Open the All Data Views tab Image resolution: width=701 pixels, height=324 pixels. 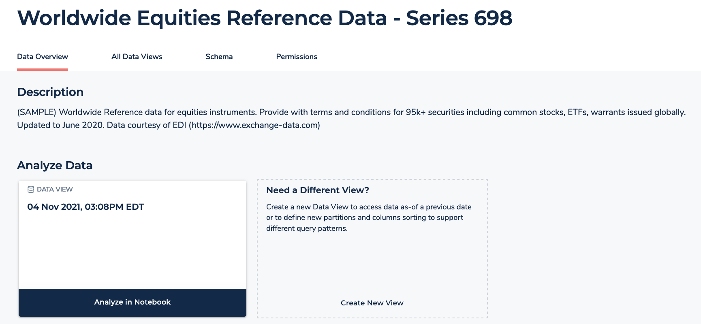click(x=137, y=57)
